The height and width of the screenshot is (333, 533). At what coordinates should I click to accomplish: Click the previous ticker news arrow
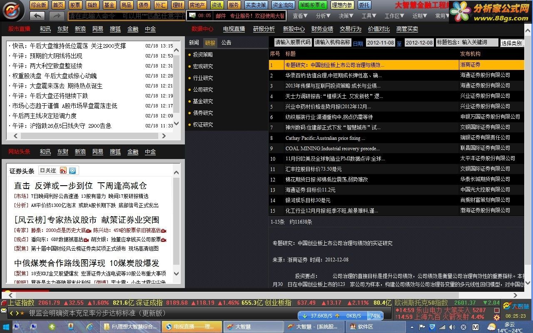pyautogui.click(x=12, y=313)
